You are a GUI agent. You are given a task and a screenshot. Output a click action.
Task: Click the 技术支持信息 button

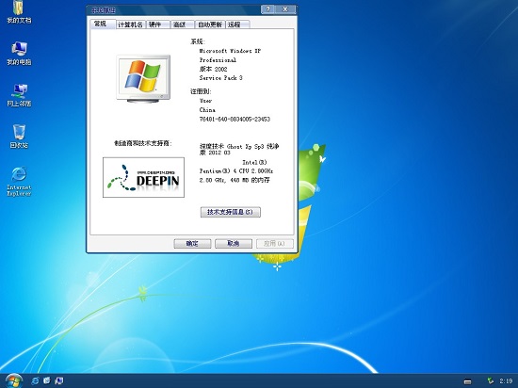click(x=230, y=212)
